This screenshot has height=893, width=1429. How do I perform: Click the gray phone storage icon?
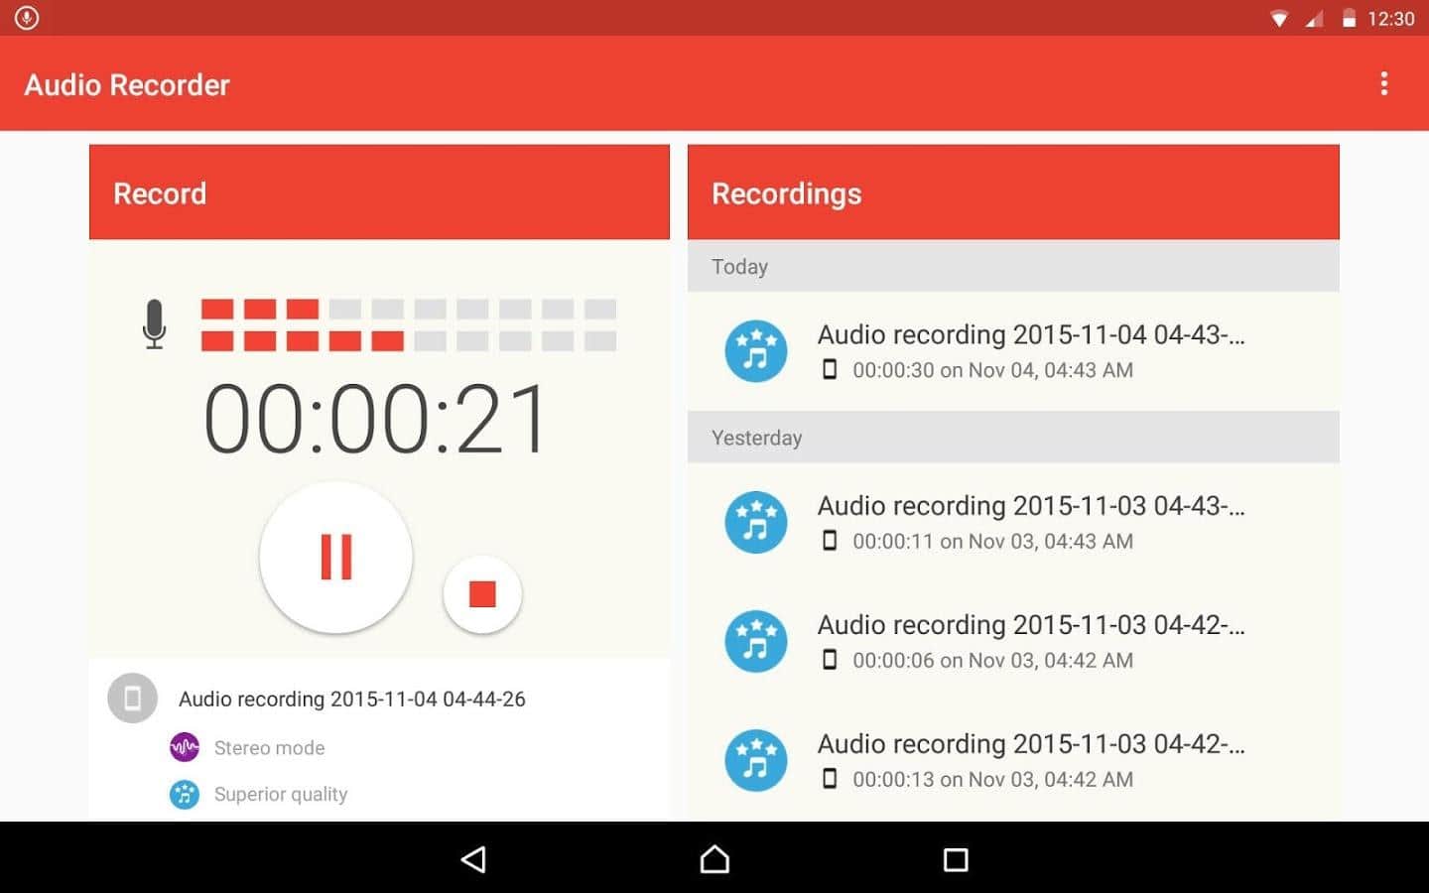click(132, 699)
